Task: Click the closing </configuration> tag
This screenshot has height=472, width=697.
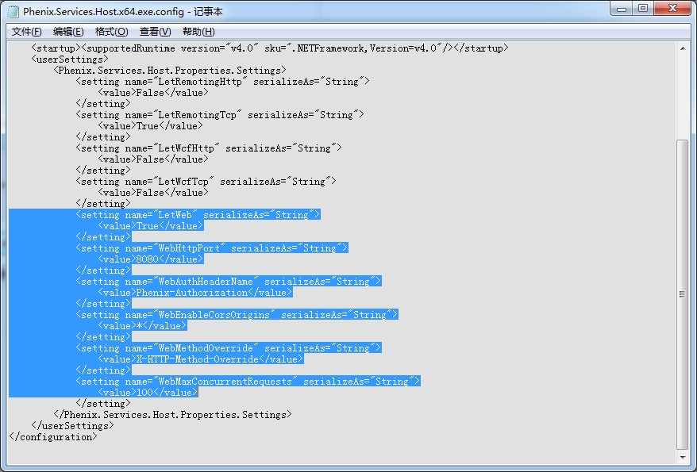Action: click(53, 436)
